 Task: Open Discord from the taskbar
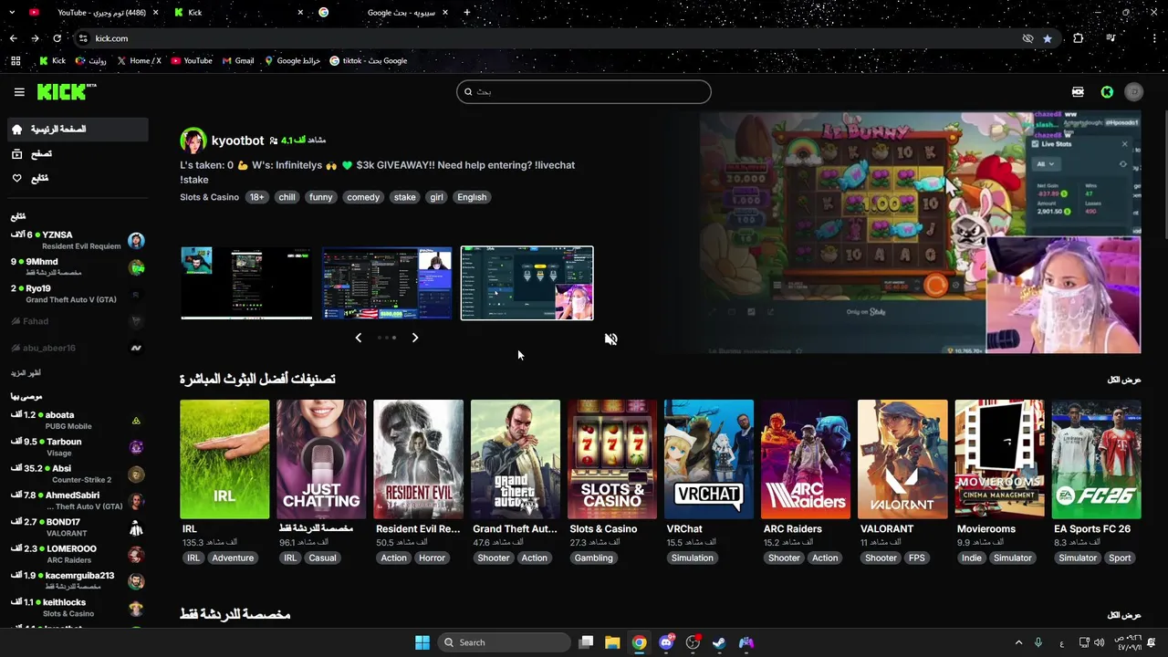[666, 642]
